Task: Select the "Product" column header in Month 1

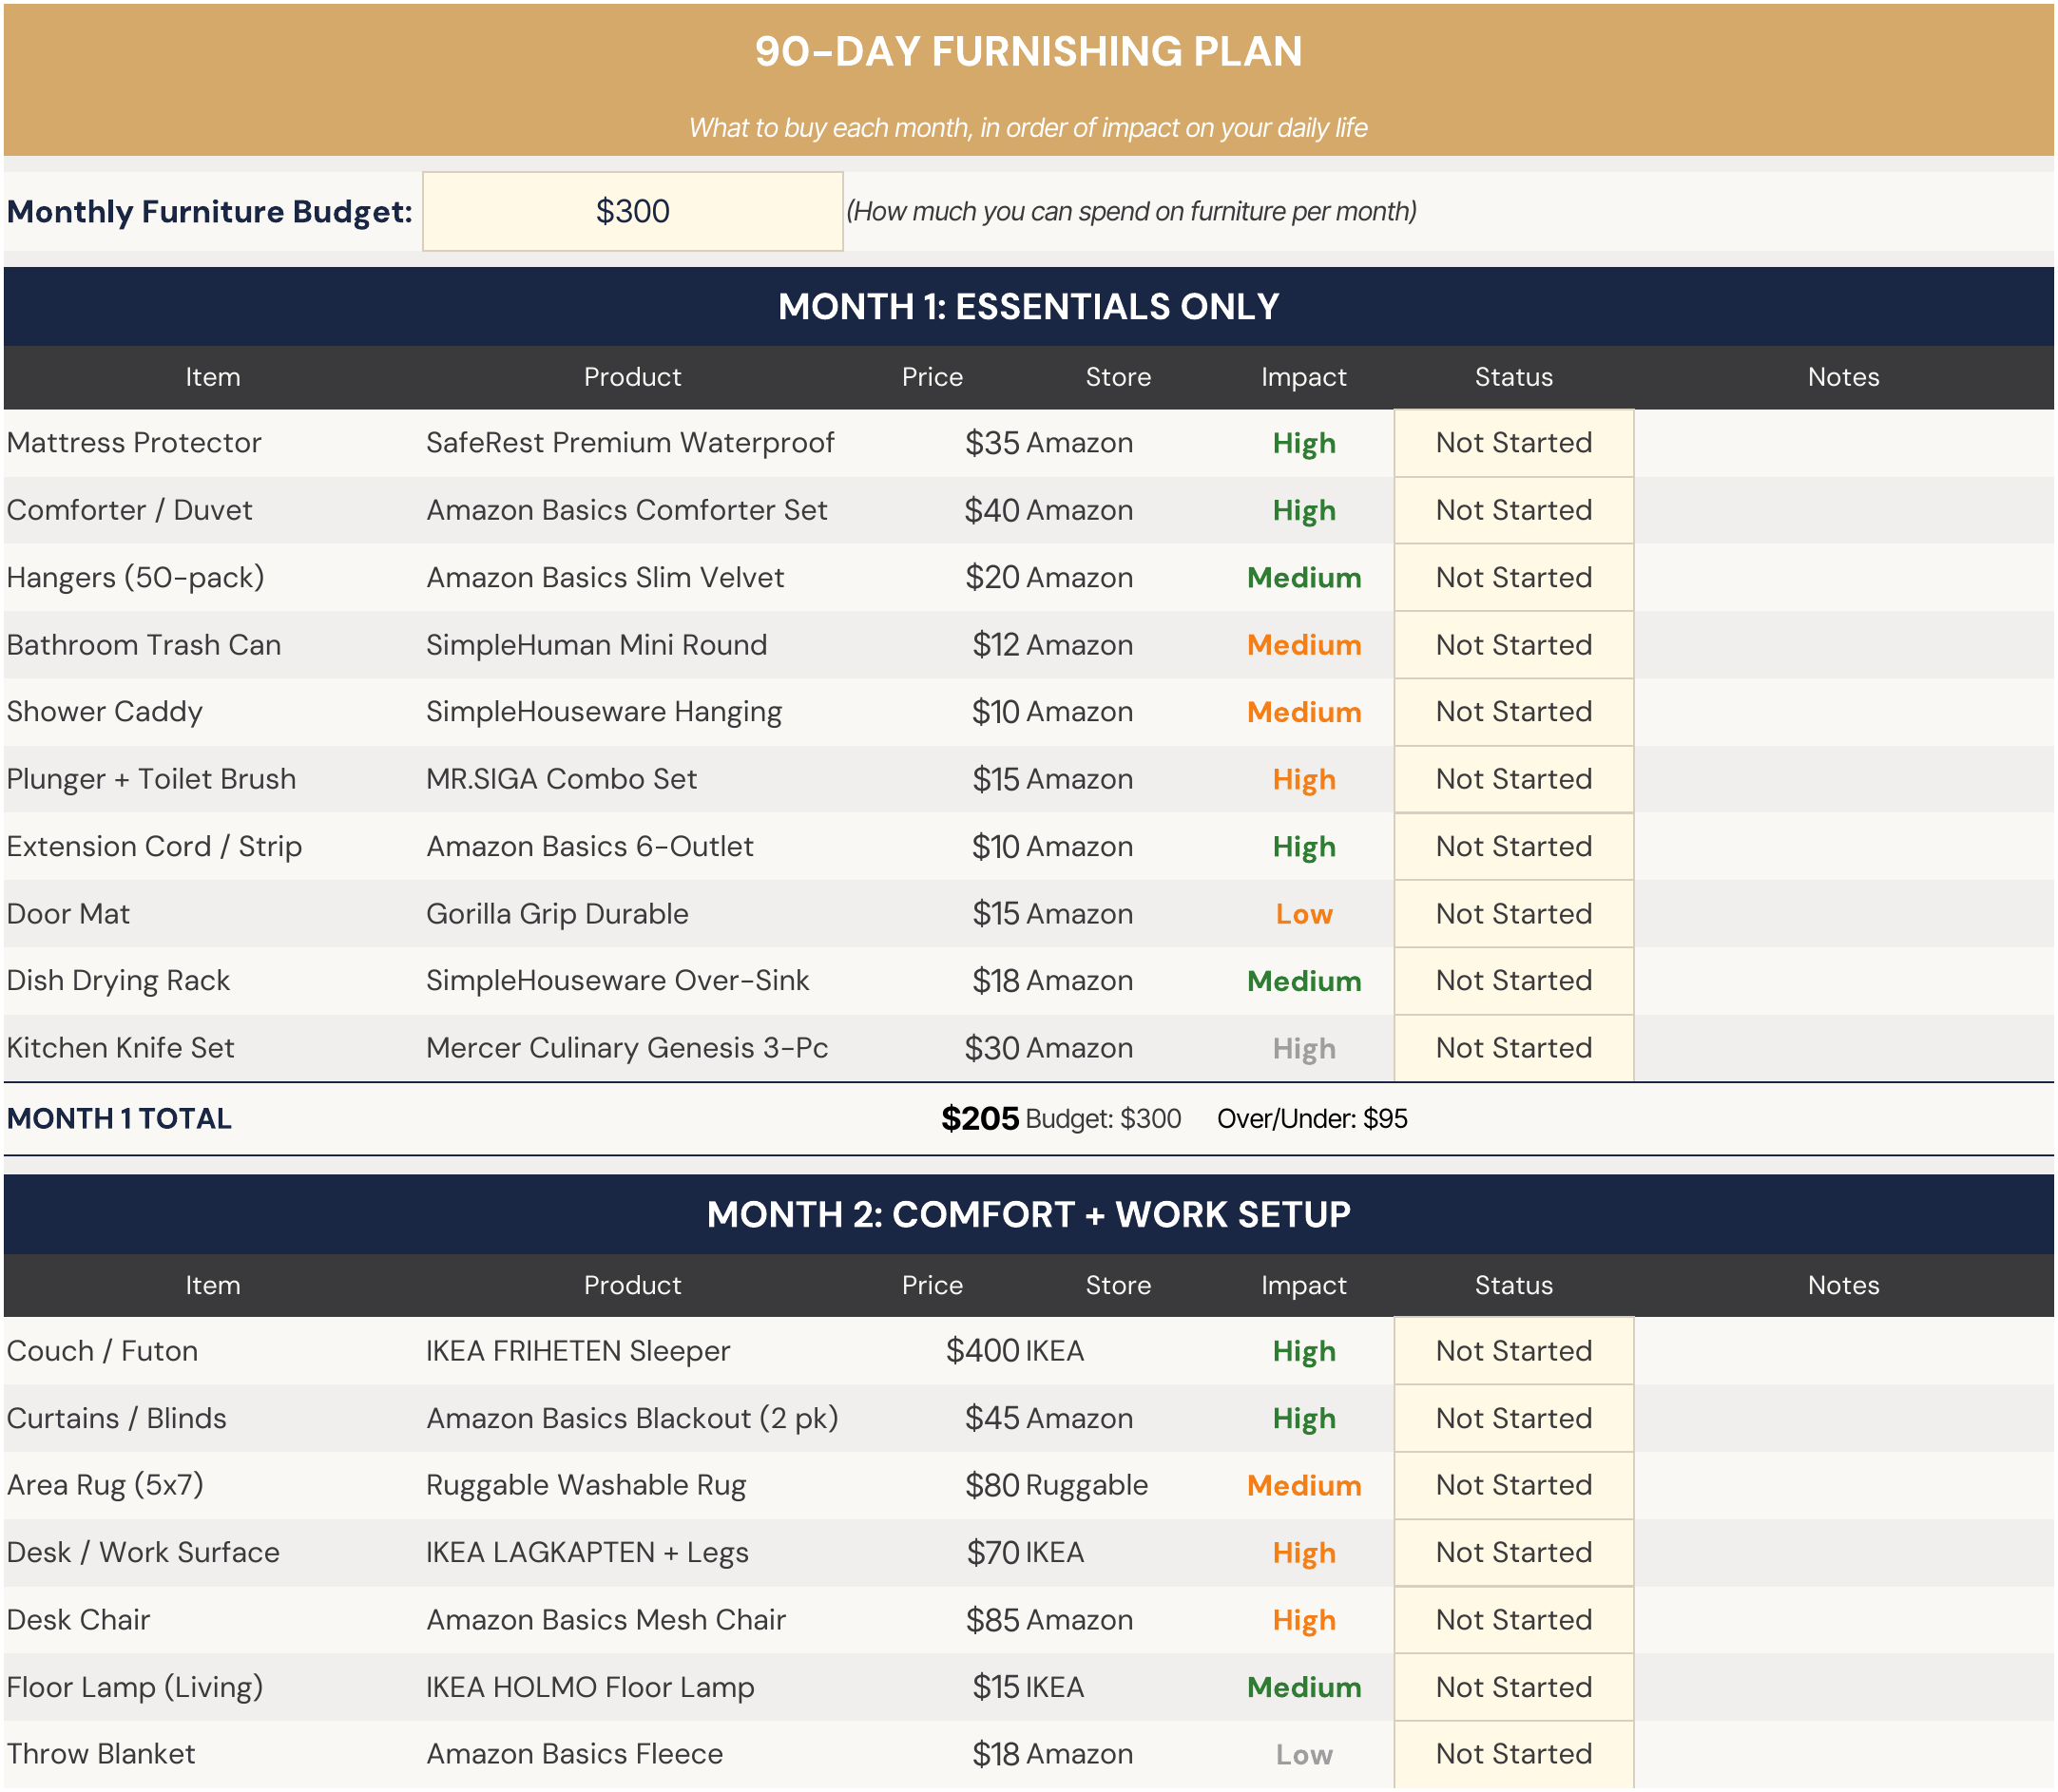Action: click(x=632, y=377)
